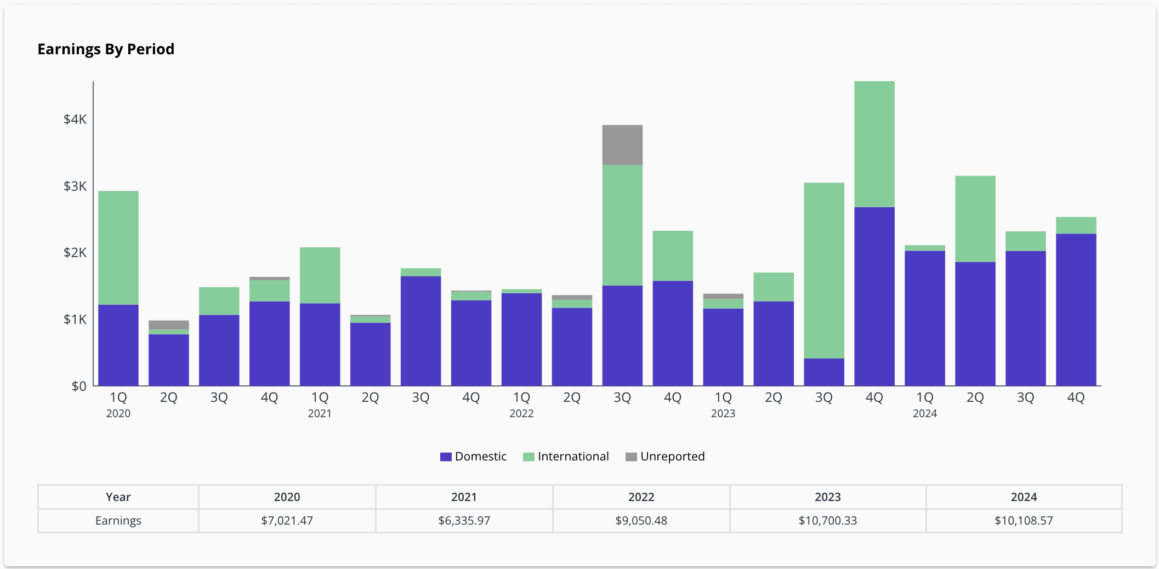
Task: Click the Domestic legend color swatch
Action: [x=446, y=457]
